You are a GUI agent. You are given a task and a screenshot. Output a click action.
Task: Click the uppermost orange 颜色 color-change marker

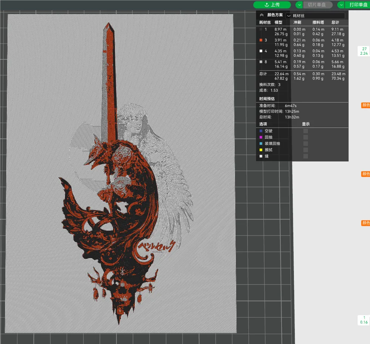pyautogui.click(x=366, y=105)
